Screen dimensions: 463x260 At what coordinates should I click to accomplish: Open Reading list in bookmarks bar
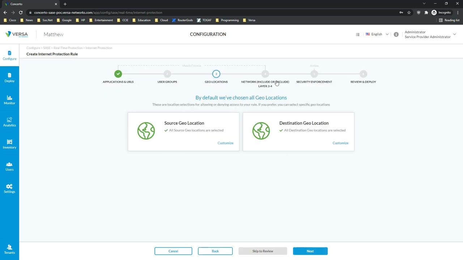click(x=449, y=20)
